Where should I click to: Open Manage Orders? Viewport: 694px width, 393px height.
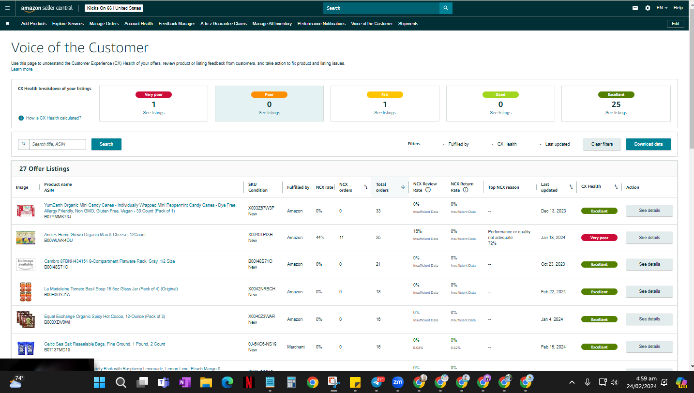pos(104,24)
